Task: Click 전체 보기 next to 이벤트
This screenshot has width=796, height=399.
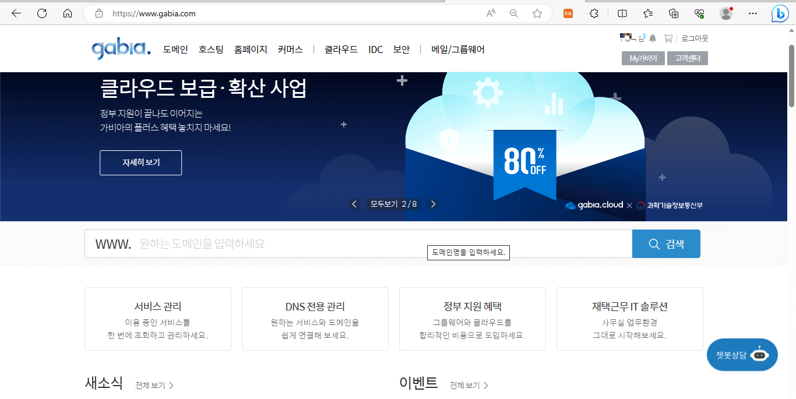Action: (469, 386)
